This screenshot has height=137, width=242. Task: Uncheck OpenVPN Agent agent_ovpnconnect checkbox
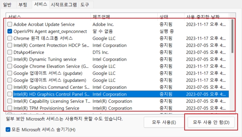[10, 31]
